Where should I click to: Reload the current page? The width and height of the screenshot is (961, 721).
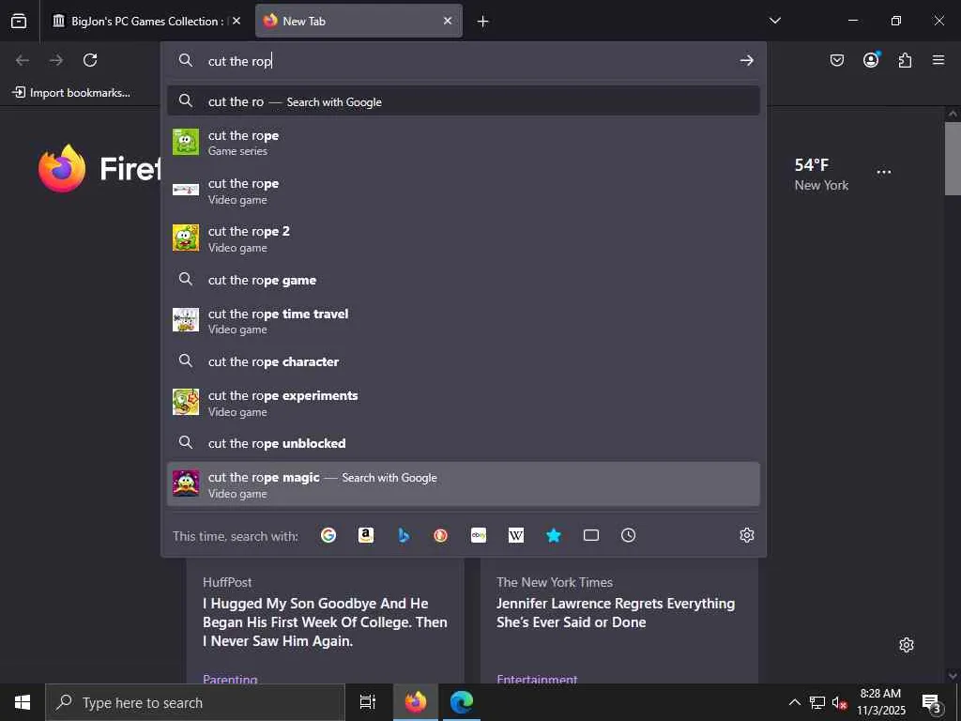[x=90, y=60]
